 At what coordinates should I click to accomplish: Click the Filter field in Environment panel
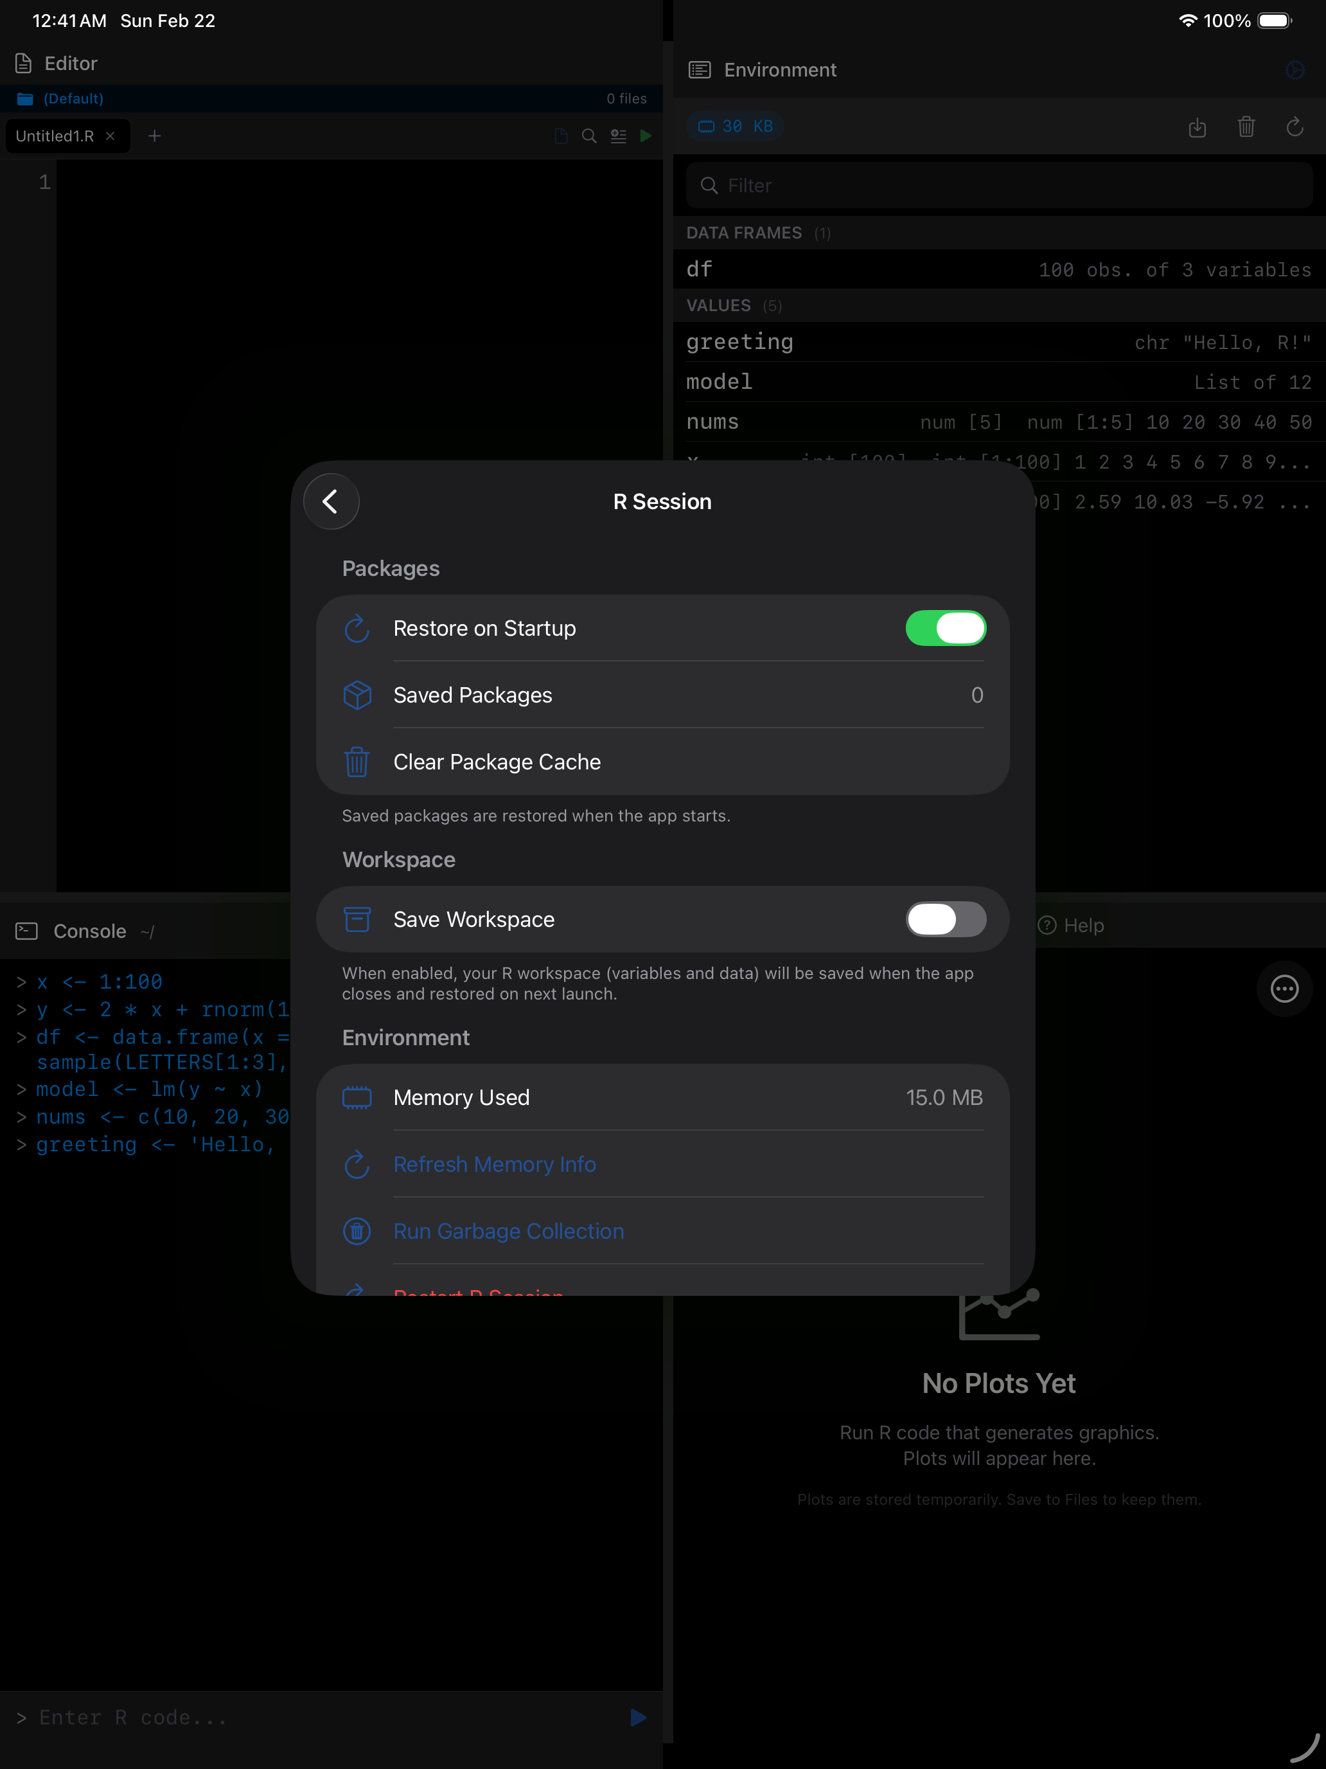996,184
